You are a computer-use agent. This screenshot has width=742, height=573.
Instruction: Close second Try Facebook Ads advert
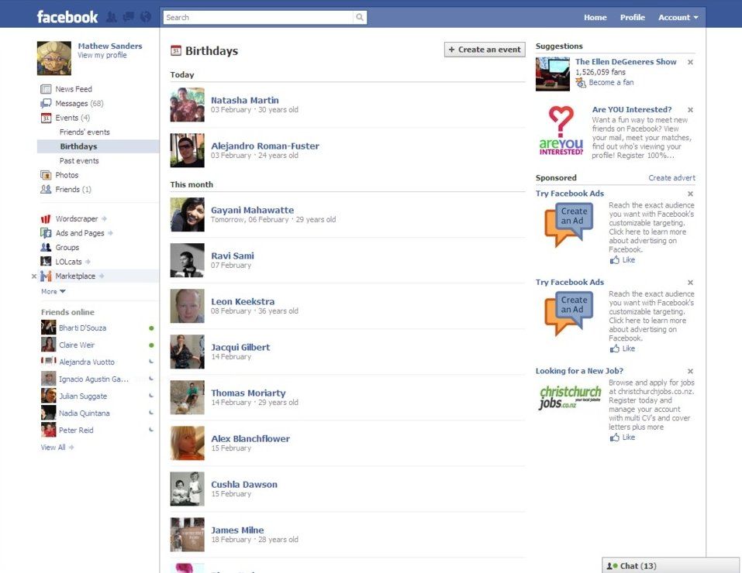pos(690,283)
